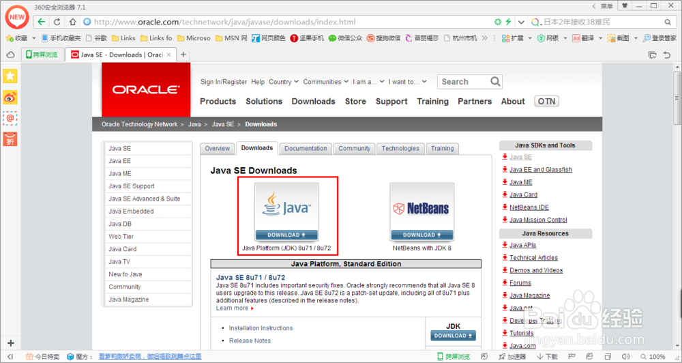Open Sign In/Register link
The height and width of the screenshot is (363, 682).
tap(224, 82)
